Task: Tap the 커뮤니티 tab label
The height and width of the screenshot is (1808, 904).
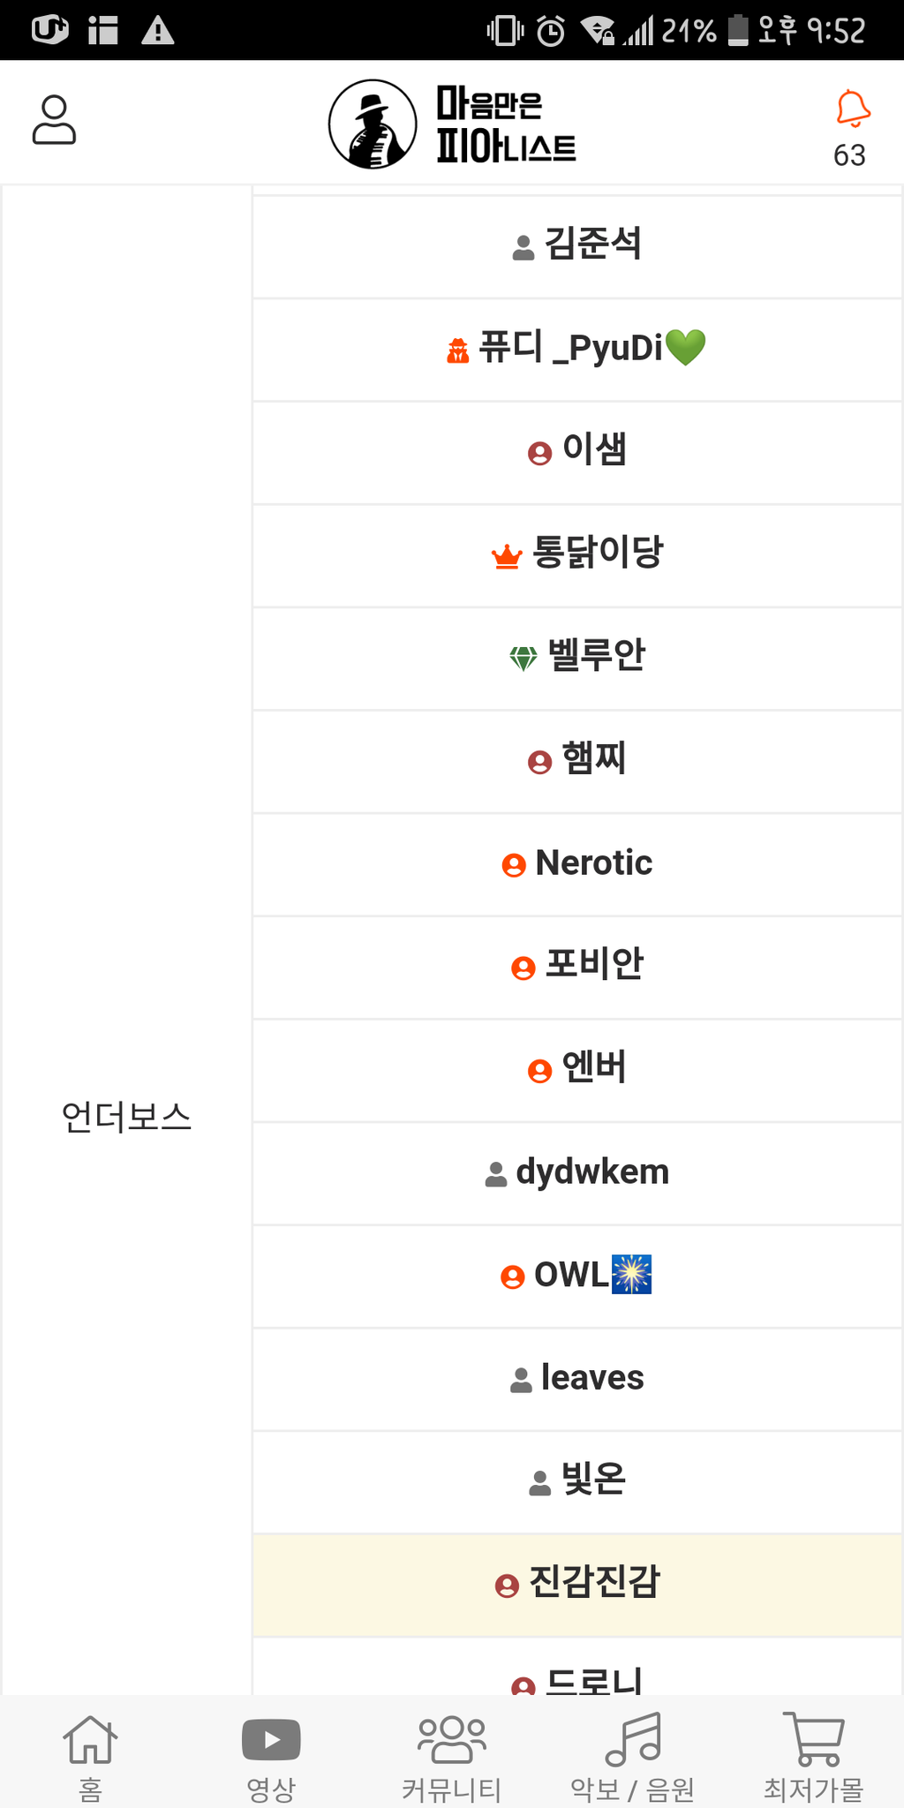Action: 452,1790
